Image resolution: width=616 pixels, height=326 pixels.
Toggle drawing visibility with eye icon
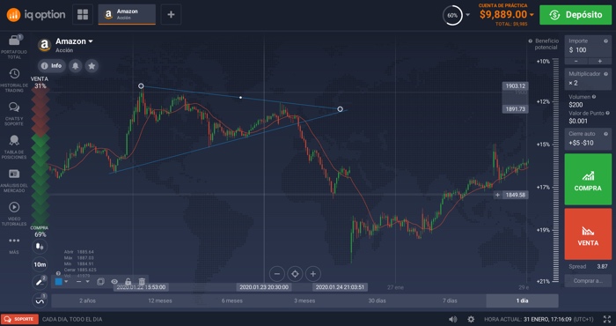click(114, 282)
